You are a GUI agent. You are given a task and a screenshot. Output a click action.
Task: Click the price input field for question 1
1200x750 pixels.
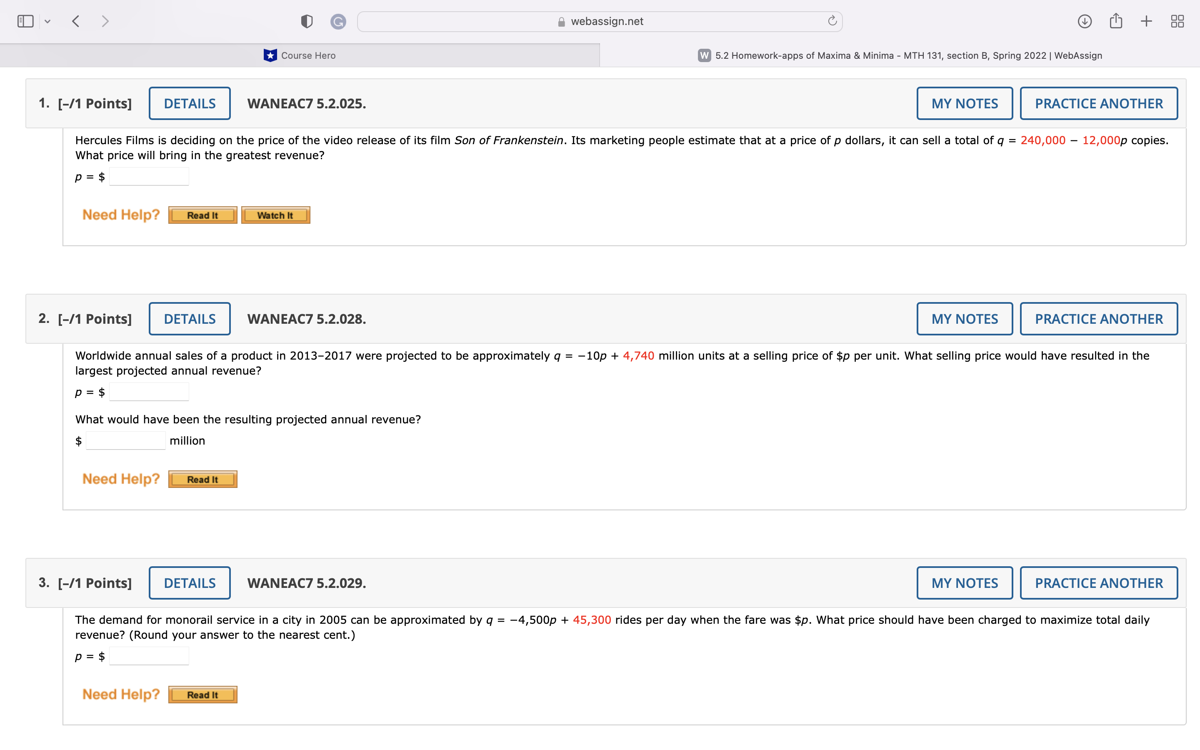pyautogui.click(x=148, y=176)
